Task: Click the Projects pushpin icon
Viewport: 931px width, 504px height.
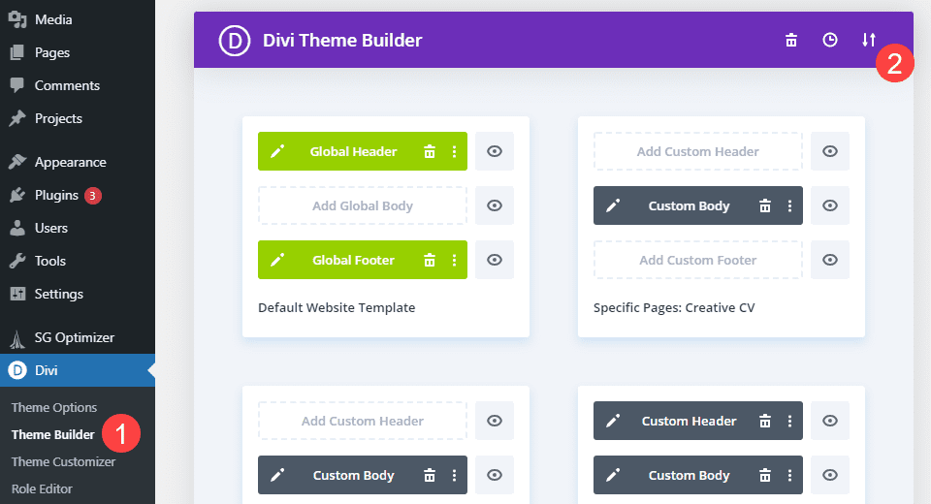Action: [17, 118]
